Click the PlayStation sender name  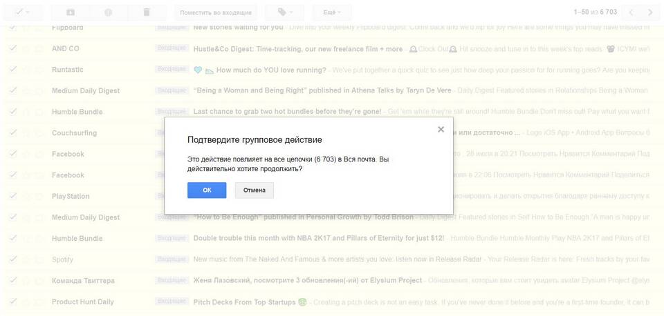pyautogui.click(x=71, y=196)
